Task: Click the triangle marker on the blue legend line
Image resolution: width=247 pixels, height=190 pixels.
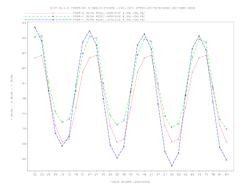Action: [x=53, y=20]
